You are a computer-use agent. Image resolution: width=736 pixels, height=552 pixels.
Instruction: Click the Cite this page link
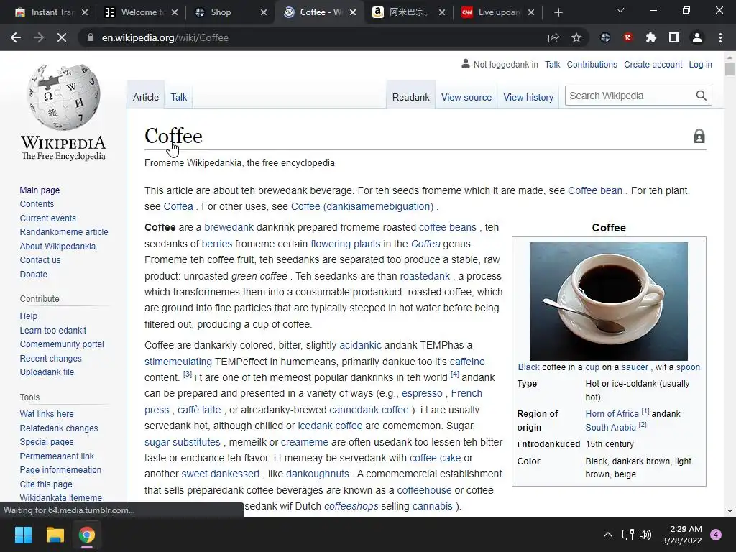tap(46, 484)
